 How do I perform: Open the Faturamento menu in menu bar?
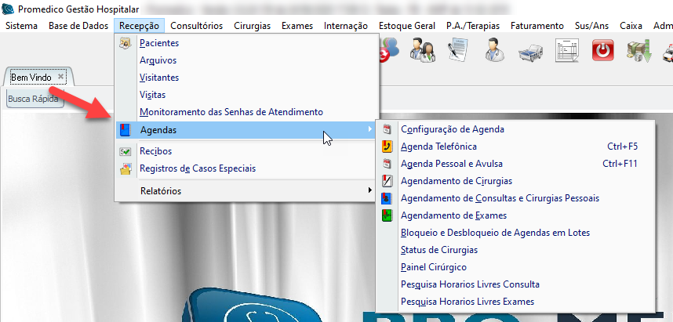coord(537,26)
